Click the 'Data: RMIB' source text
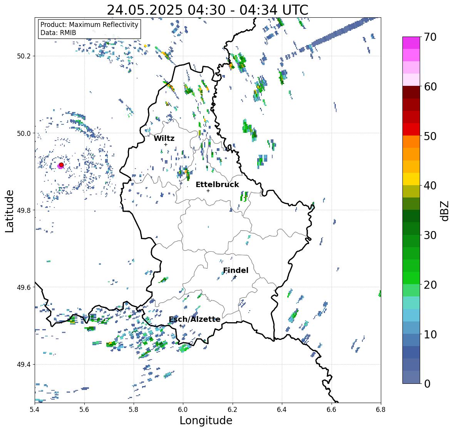The height and width of the screenshot is (430, 454). [x=58, y=33]
